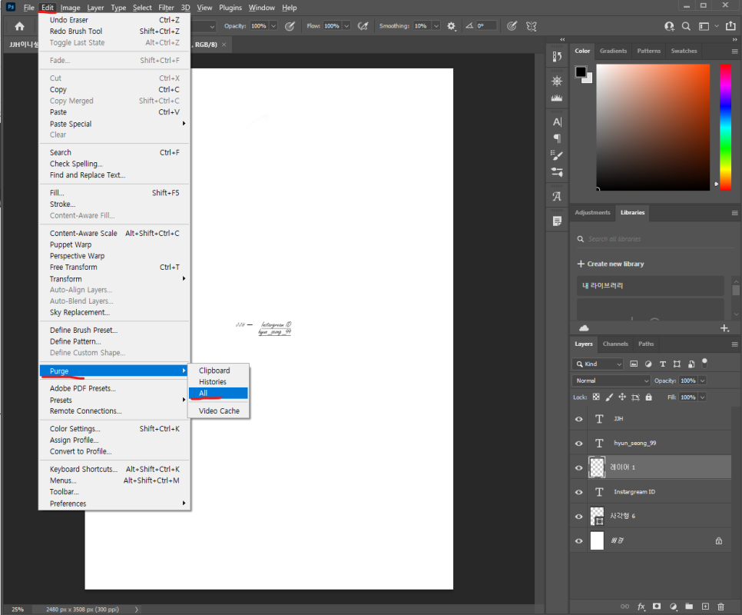Add layer mask icon
Viewport: 742px width, 615px height.
click(x=657, y=607)
